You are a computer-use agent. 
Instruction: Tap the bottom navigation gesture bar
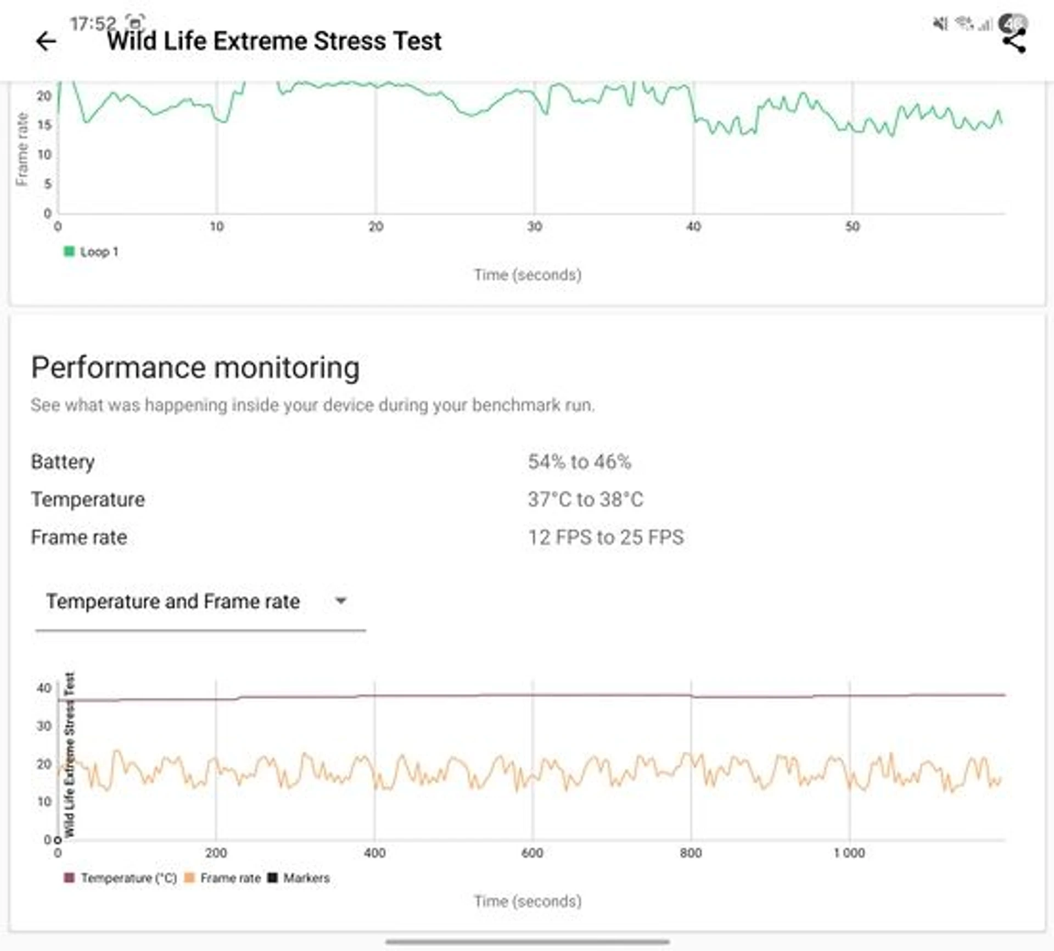click(527, 941)
